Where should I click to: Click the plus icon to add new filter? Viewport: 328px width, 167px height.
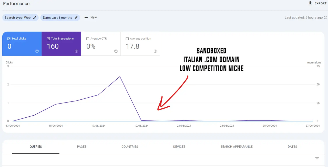[86, 17]
